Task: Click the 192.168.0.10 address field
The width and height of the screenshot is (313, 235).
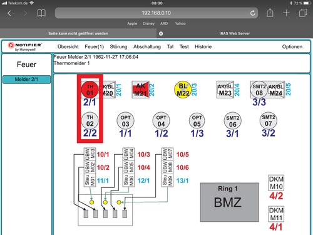Action: [156, 13]
